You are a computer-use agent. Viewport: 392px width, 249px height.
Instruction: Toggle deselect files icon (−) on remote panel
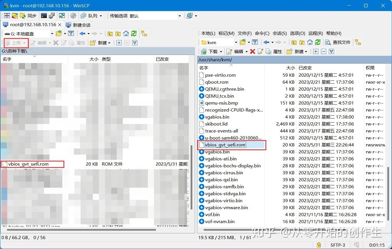324,52
